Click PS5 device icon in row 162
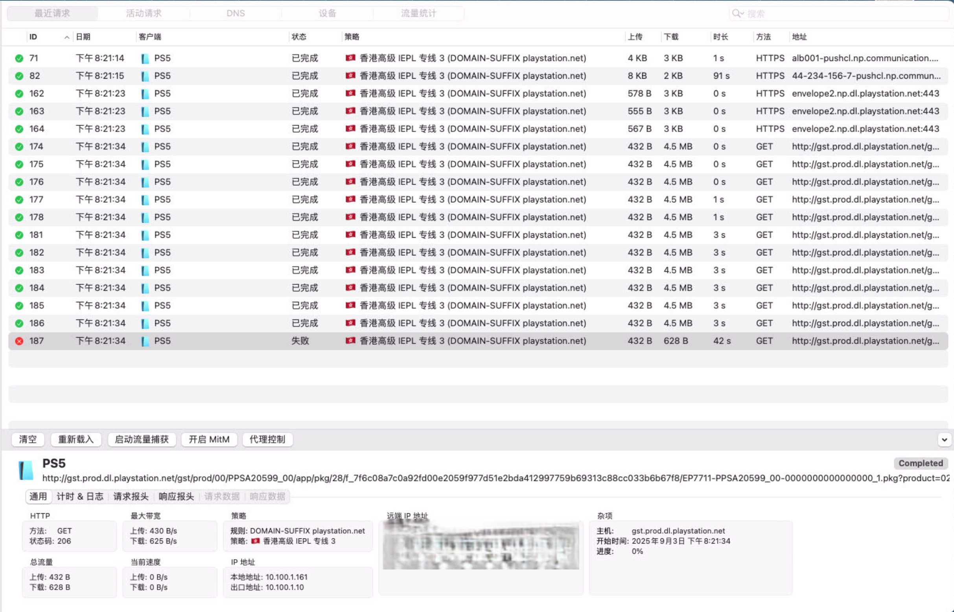Screen dimensions: 954x612 [145, 94]
